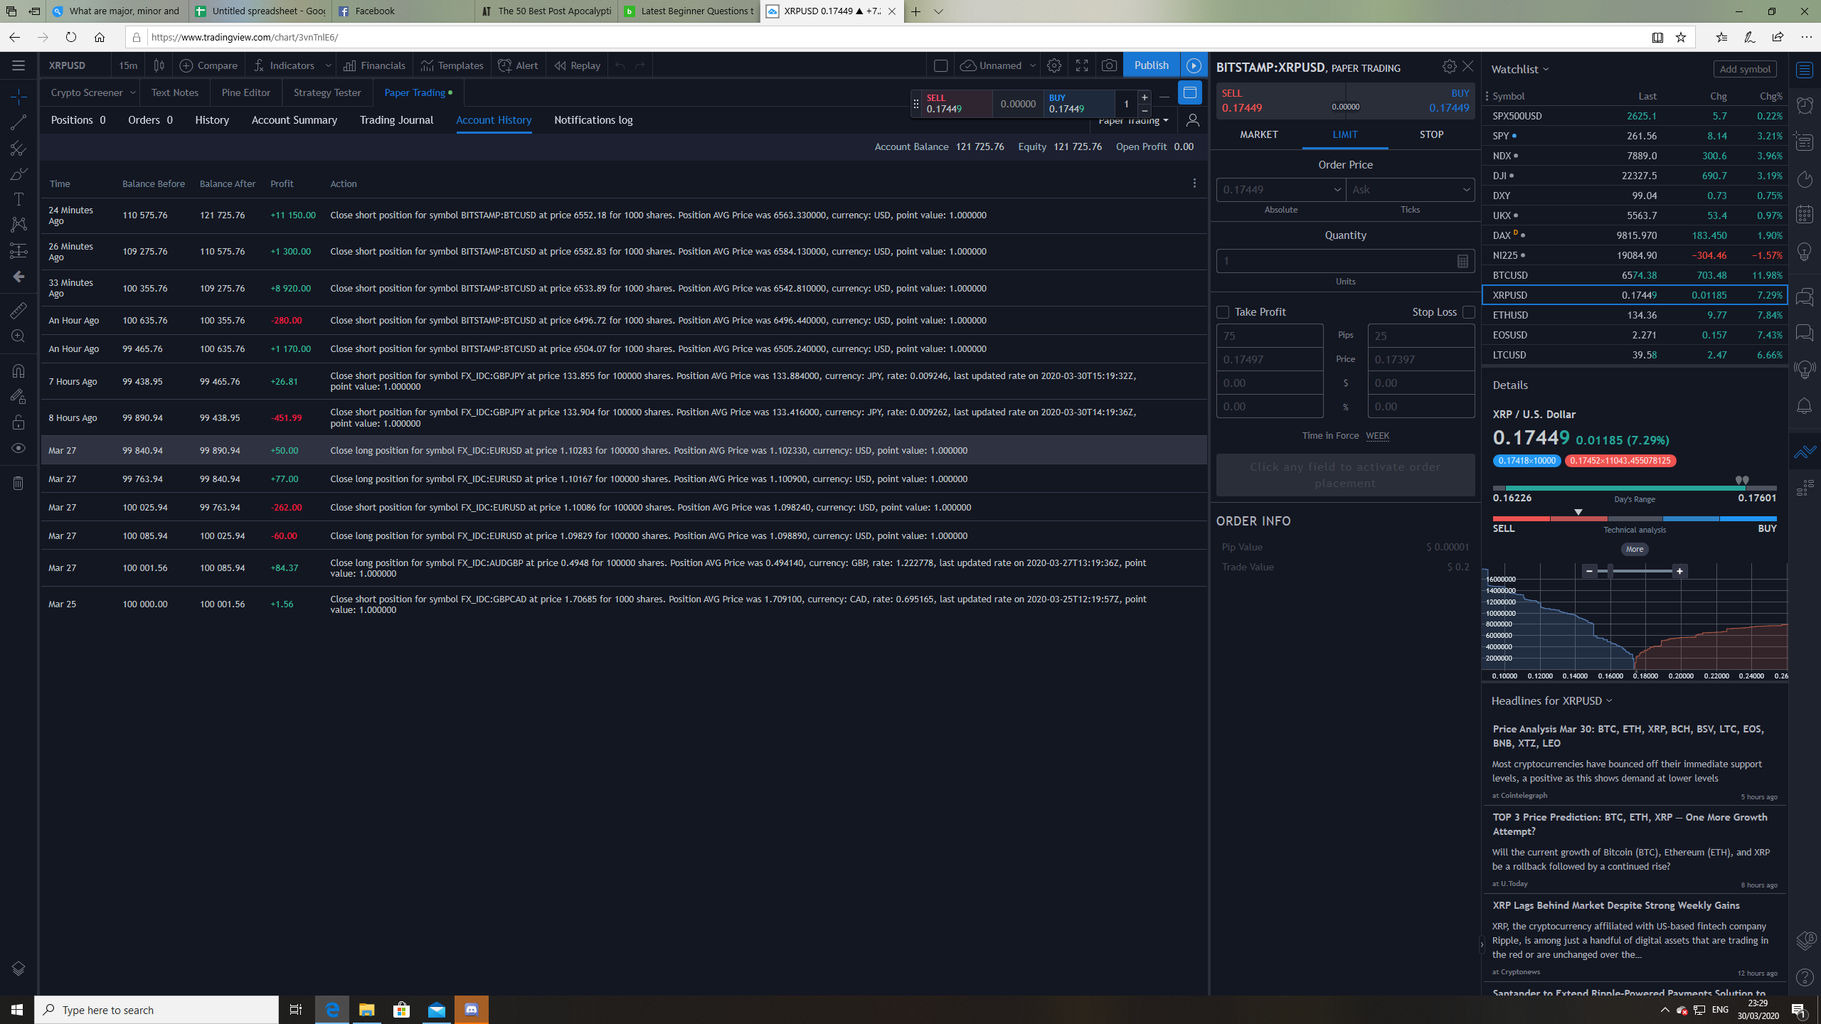
Task: Select the text annotation tool
Action: (x=18, y=199)
